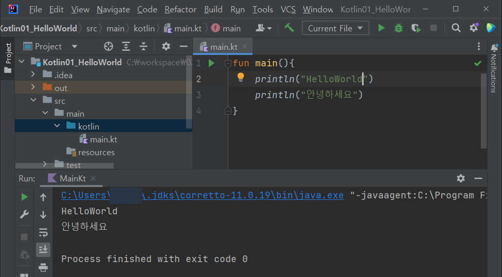502x277 pixels.
Task: Click the Build Project hammer icon
Action: (289, 28)
